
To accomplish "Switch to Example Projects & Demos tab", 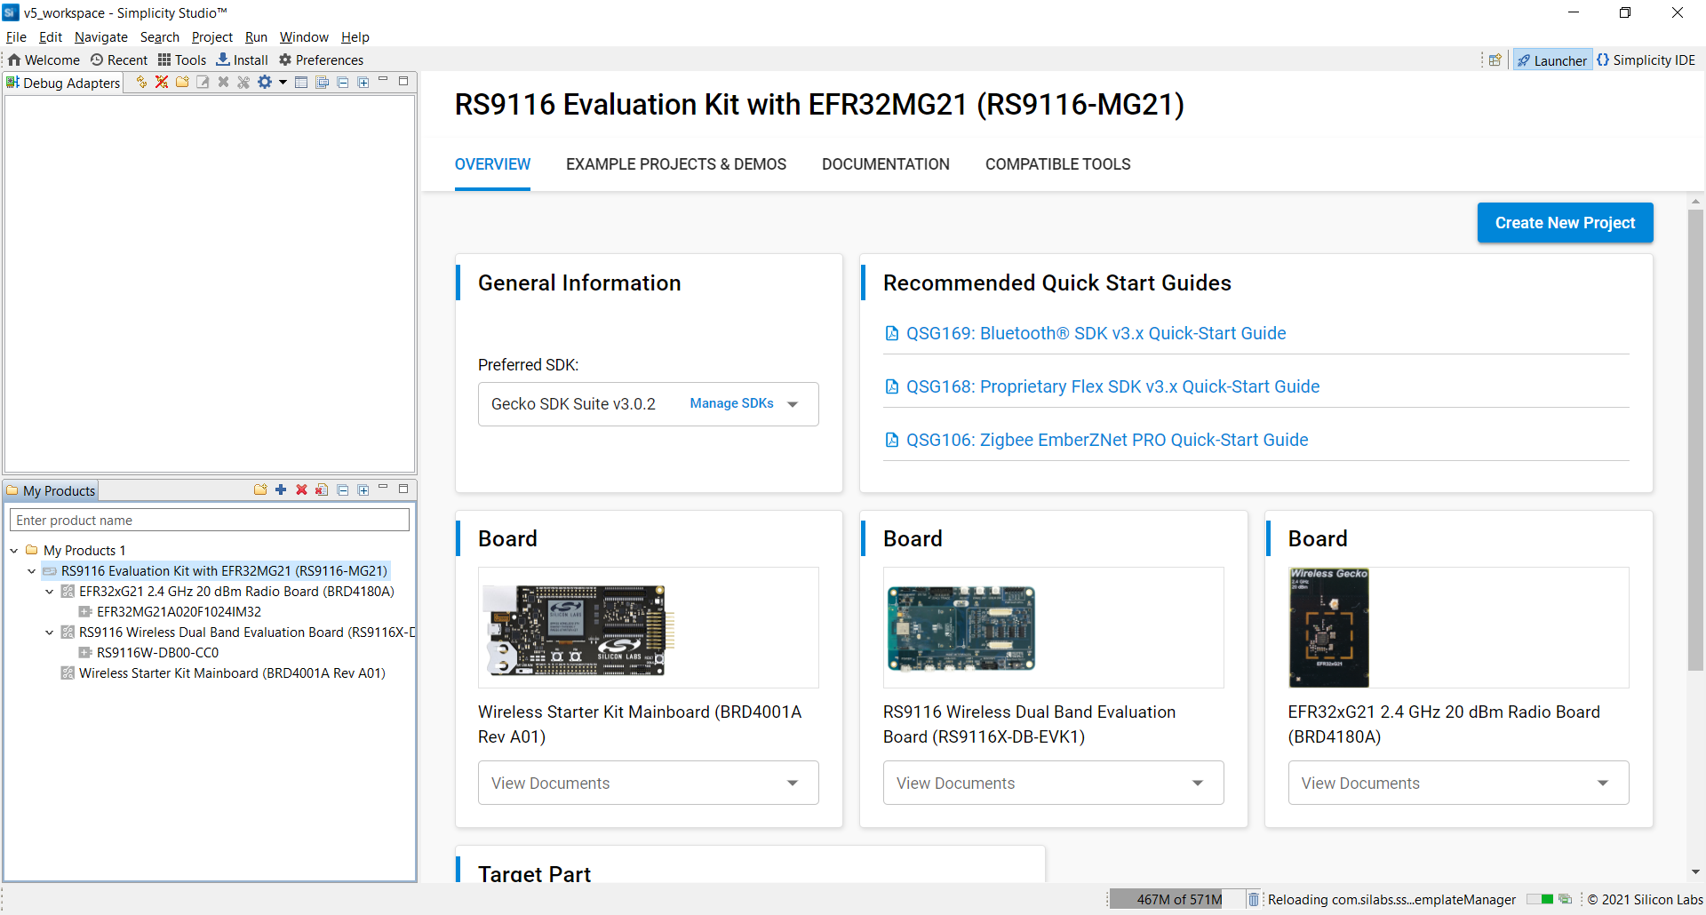I will [x=675, y=164].
